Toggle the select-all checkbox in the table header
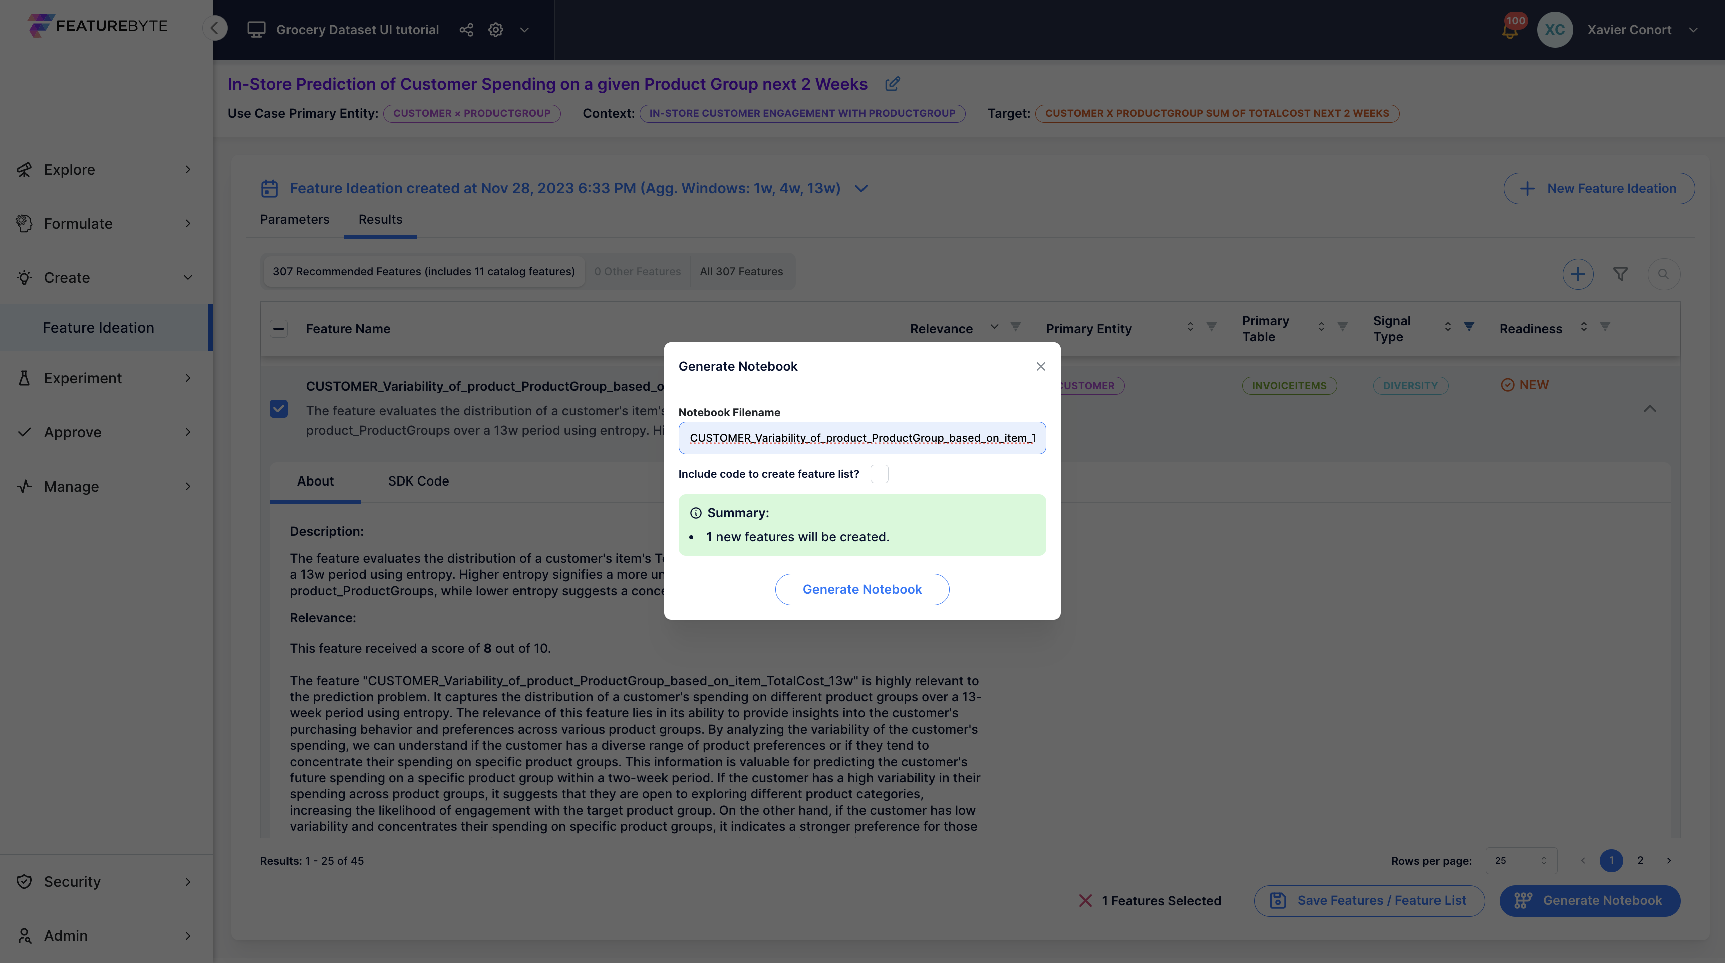1725x963 pixels. coord(279,328)
